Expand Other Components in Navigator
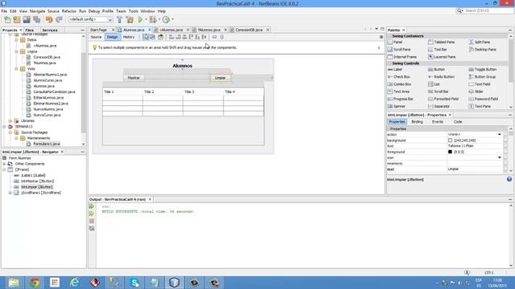 [4, 164]
